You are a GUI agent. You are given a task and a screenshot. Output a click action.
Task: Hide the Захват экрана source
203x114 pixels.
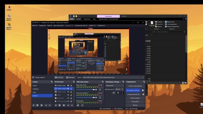tap(68, 89)
